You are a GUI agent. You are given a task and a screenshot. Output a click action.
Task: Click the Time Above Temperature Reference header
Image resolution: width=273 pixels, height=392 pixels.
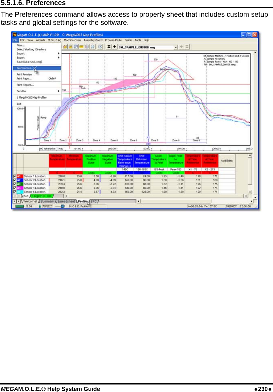125,161
